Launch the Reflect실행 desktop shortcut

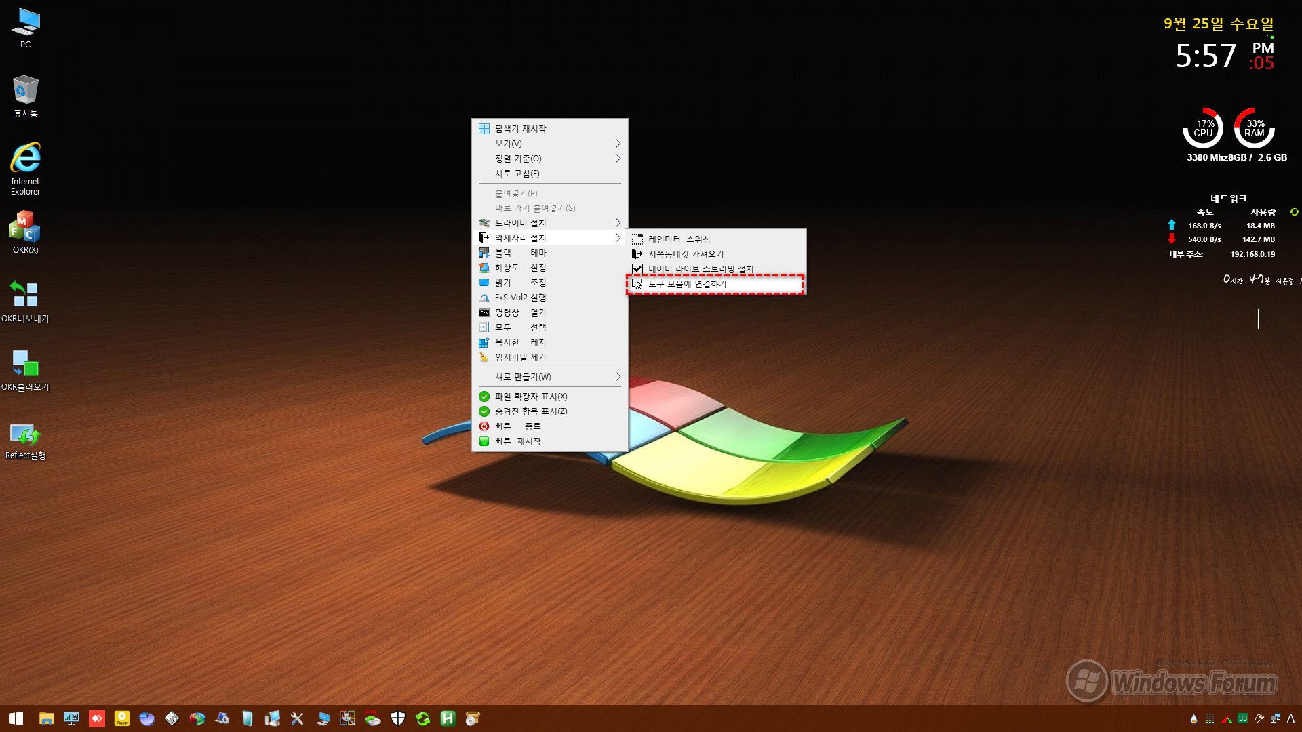[25, 441]
